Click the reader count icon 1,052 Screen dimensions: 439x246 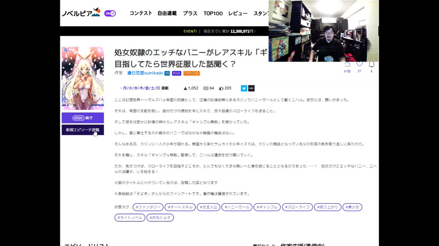pyautogui.click(x=191, y=88)
